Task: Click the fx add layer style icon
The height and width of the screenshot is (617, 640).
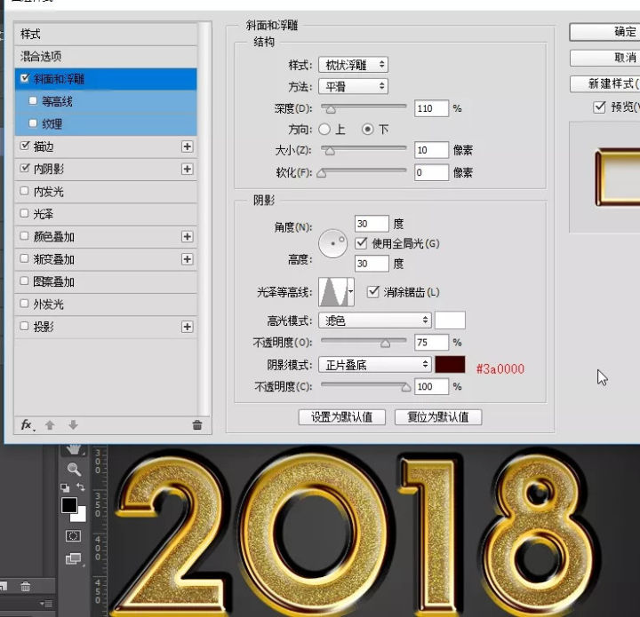Action: [27, 425]
